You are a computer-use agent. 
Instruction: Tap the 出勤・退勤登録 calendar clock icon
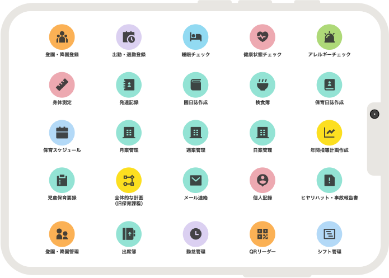(x=129, y=37)
